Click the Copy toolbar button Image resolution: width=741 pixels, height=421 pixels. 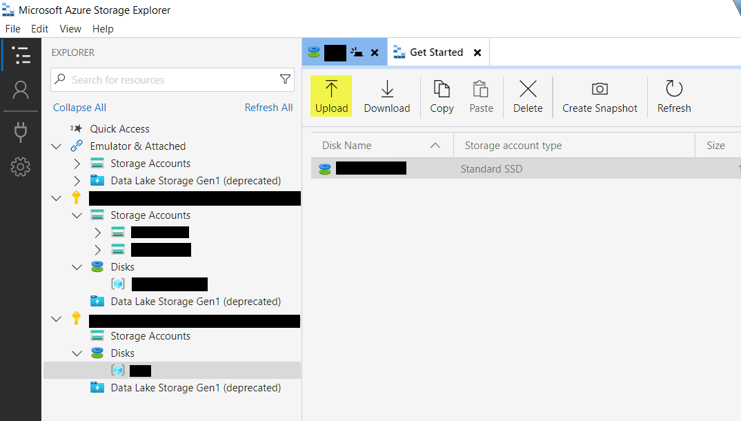click(x=442, y=97)
